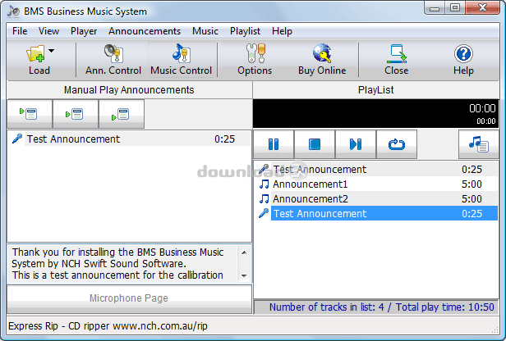Open Music Control from the toolbar
Viewport: 506px width, 341px height.
click(181, 60)
